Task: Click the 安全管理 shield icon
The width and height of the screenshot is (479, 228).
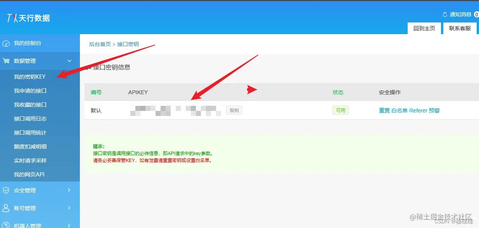Action: tap(6, 190)
